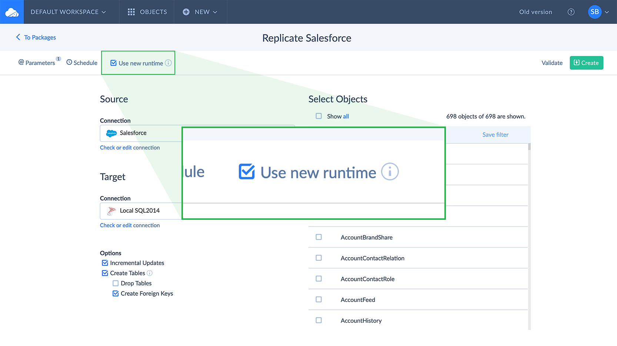Open the help question mark icon
Screen dimensions: 617x346
coord(571,12)
